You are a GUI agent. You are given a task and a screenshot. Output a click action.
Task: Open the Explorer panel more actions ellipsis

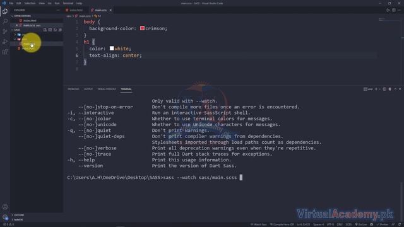click(58, 10)
